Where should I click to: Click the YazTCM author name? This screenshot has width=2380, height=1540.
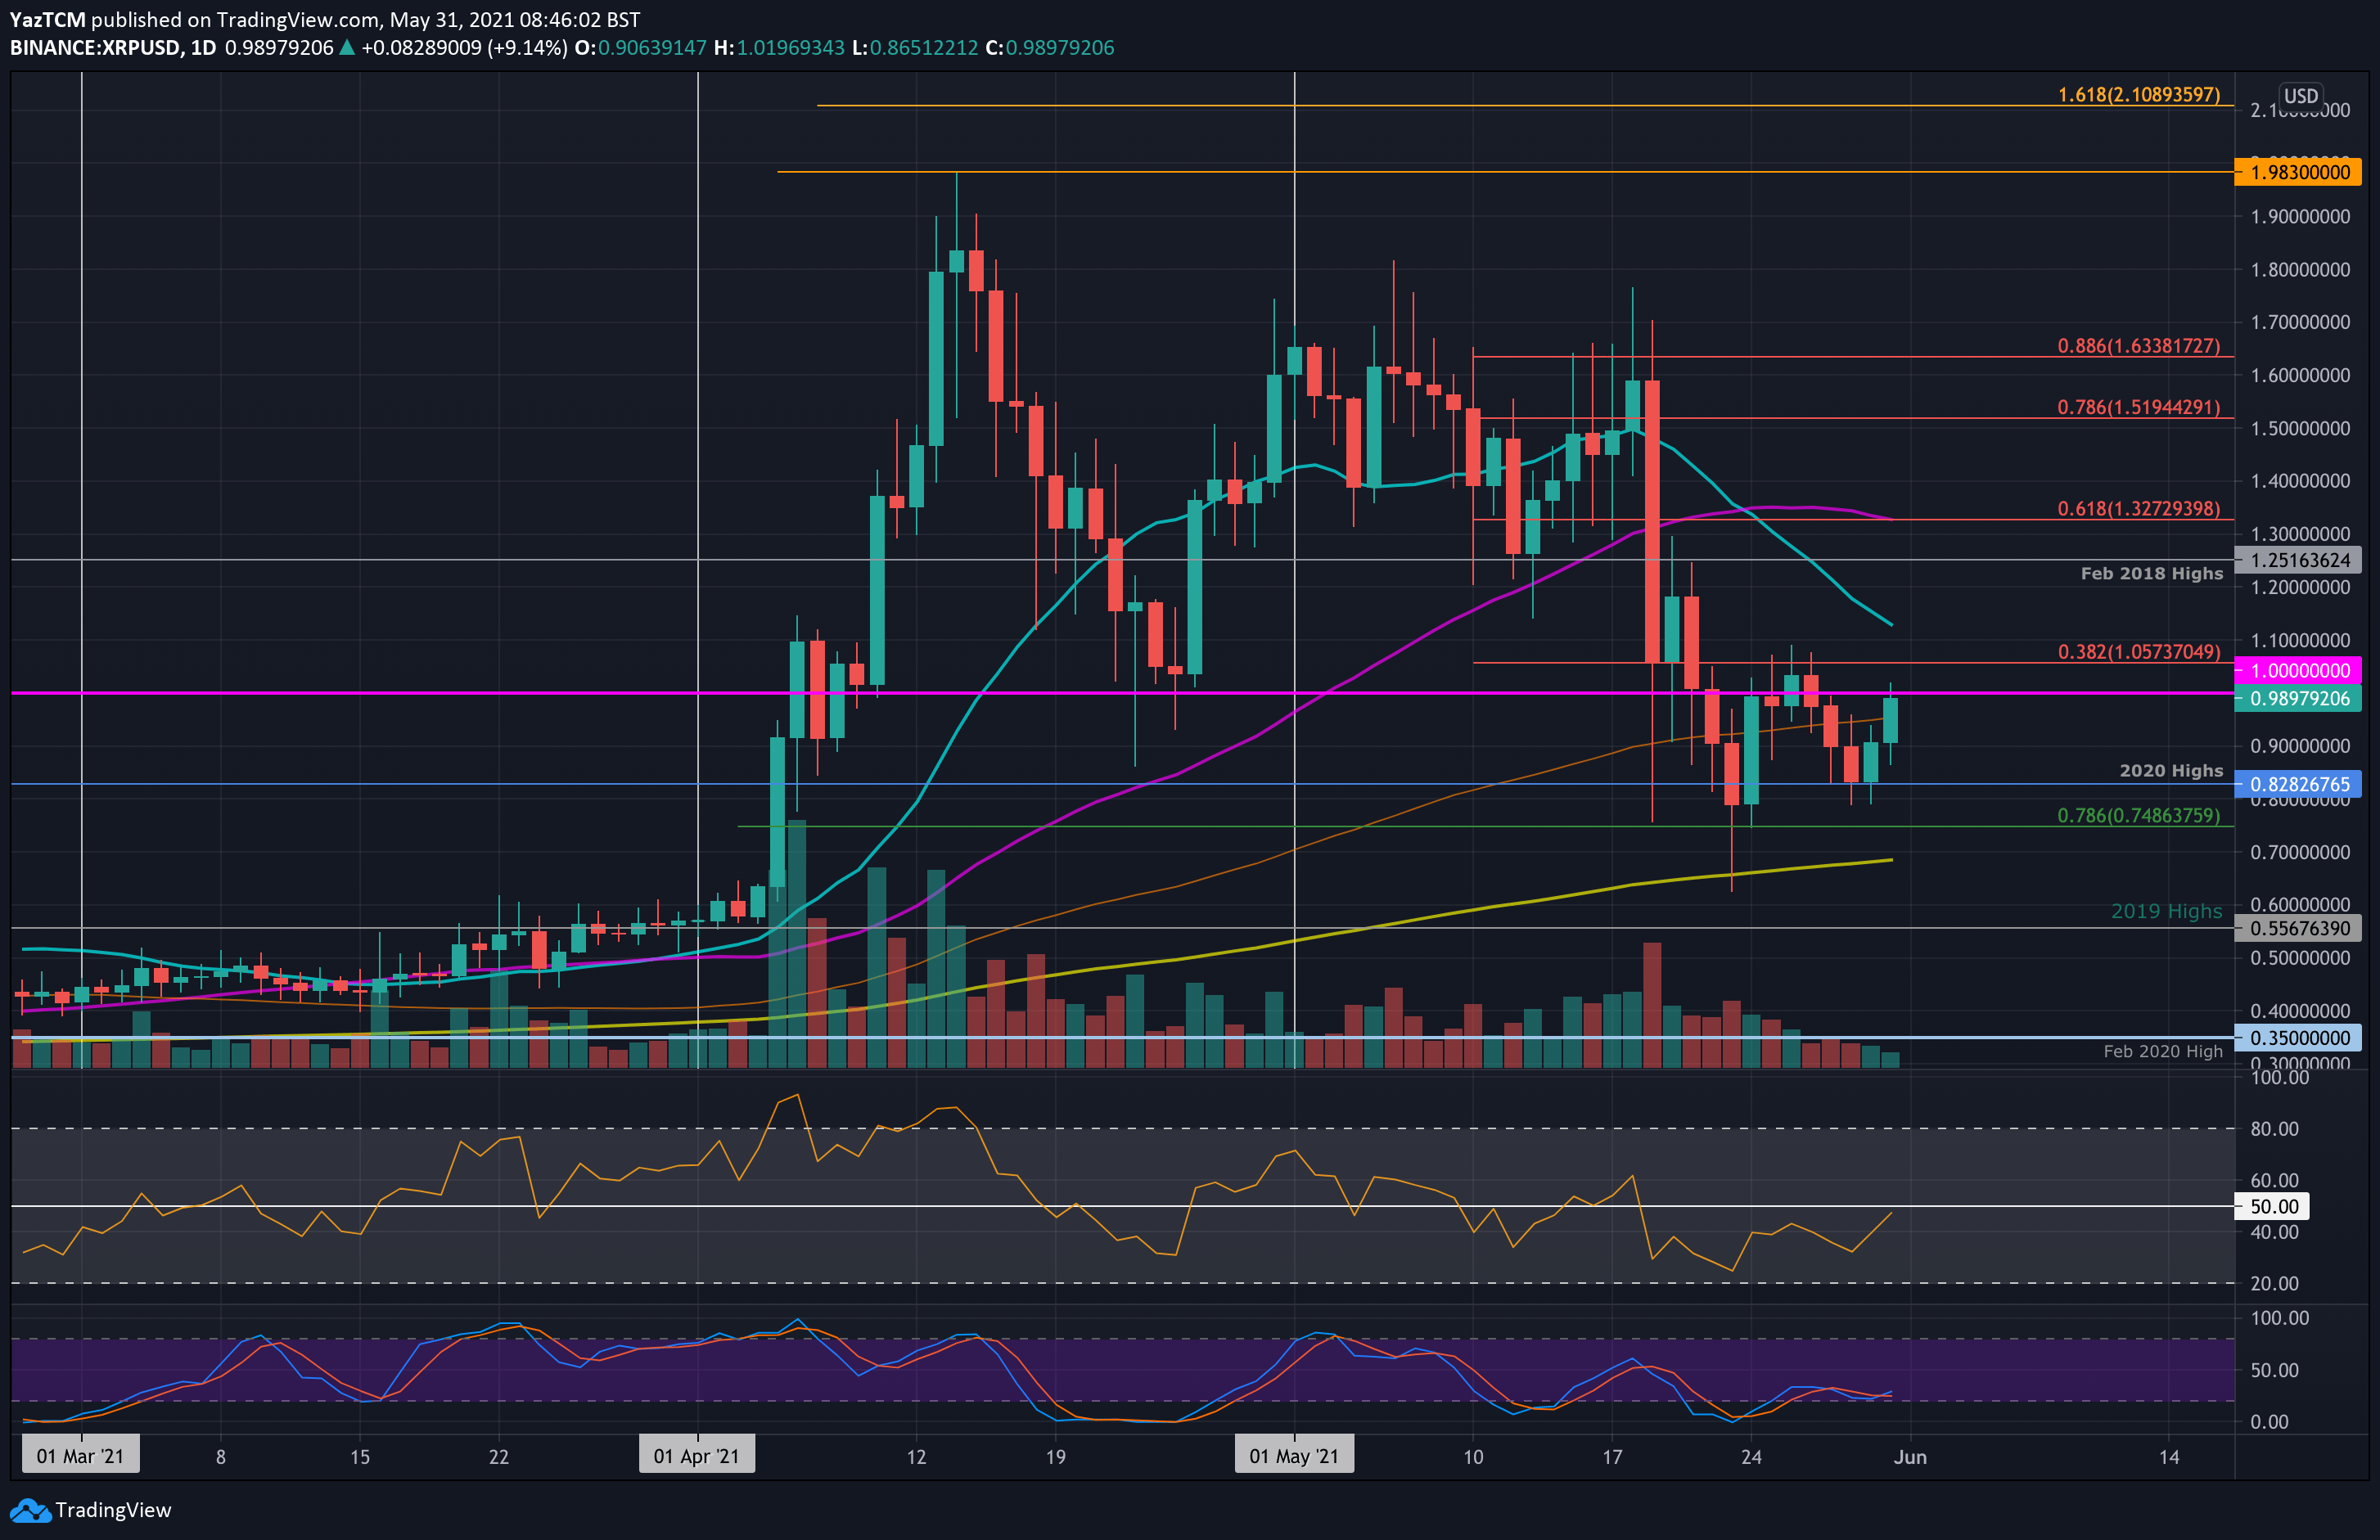click(x=47, y=19)
